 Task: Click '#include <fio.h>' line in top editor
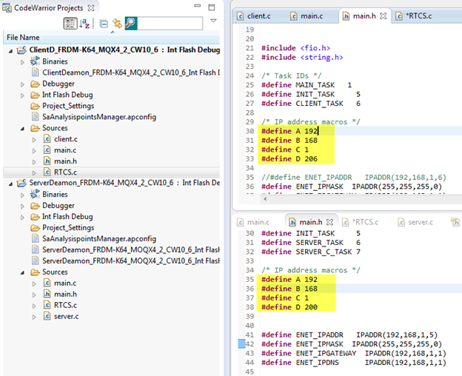(296, 48)
